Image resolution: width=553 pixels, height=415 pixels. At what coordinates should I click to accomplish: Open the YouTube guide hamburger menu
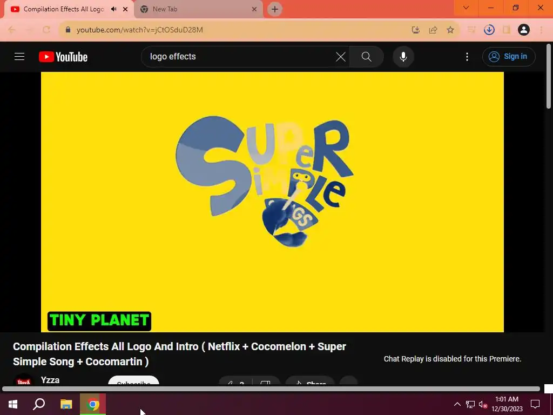tap(19, 56)
